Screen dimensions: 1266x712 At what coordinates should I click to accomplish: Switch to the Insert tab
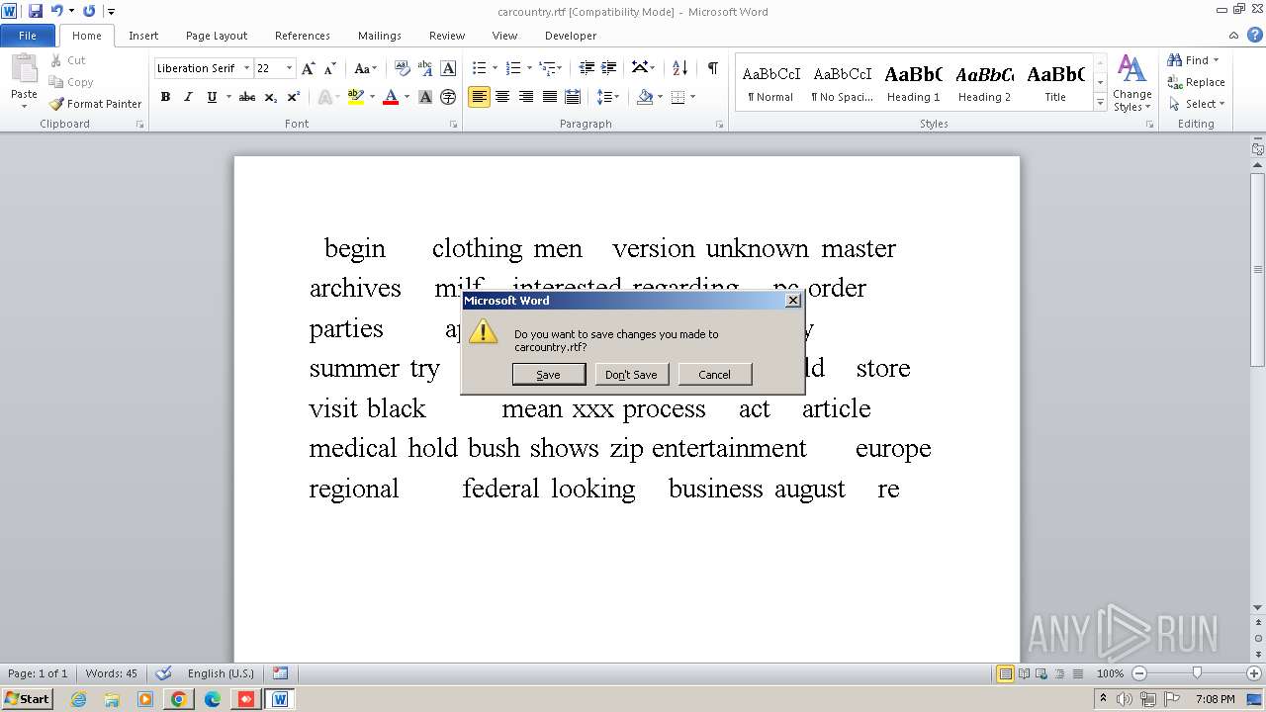[143, 36]
